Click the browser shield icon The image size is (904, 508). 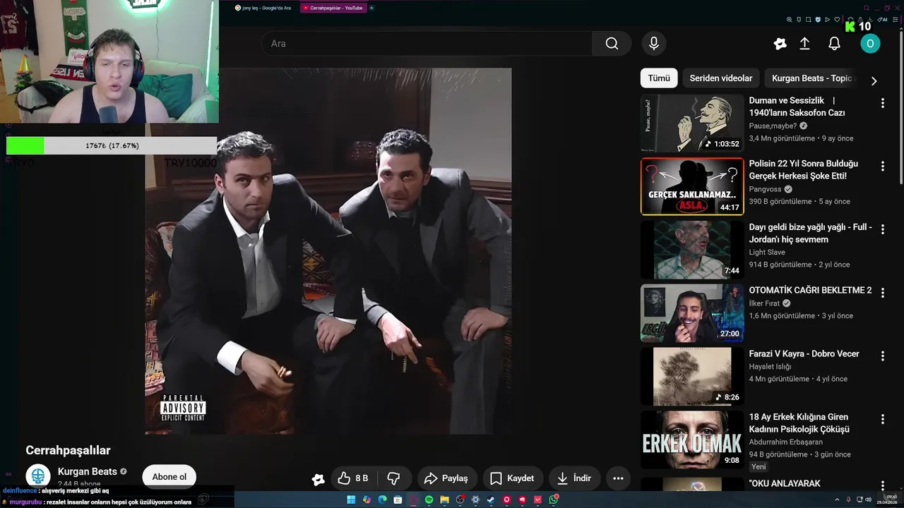click(x=818, y=19)
